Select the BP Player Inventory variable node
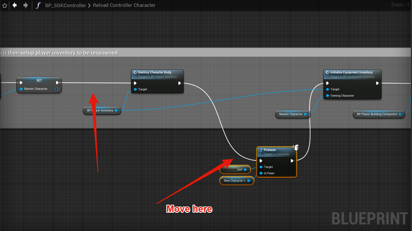This screenshot has height=231, width=412. 102,111
